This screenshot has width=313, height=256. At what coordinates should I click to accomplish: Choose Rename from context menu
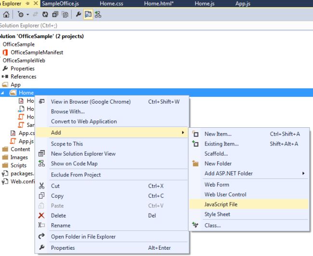click(112, 226)
